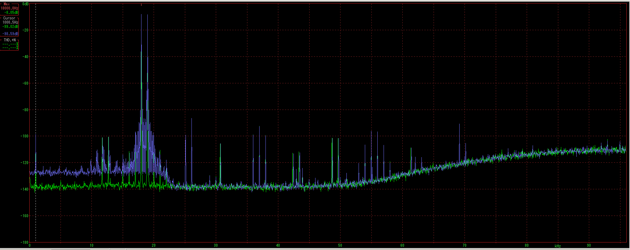Image resolution: width=630 pixels, height=250 pixels.
Task: Click the blue '-98.59dB' cursor value
Action: click(10, 34)
